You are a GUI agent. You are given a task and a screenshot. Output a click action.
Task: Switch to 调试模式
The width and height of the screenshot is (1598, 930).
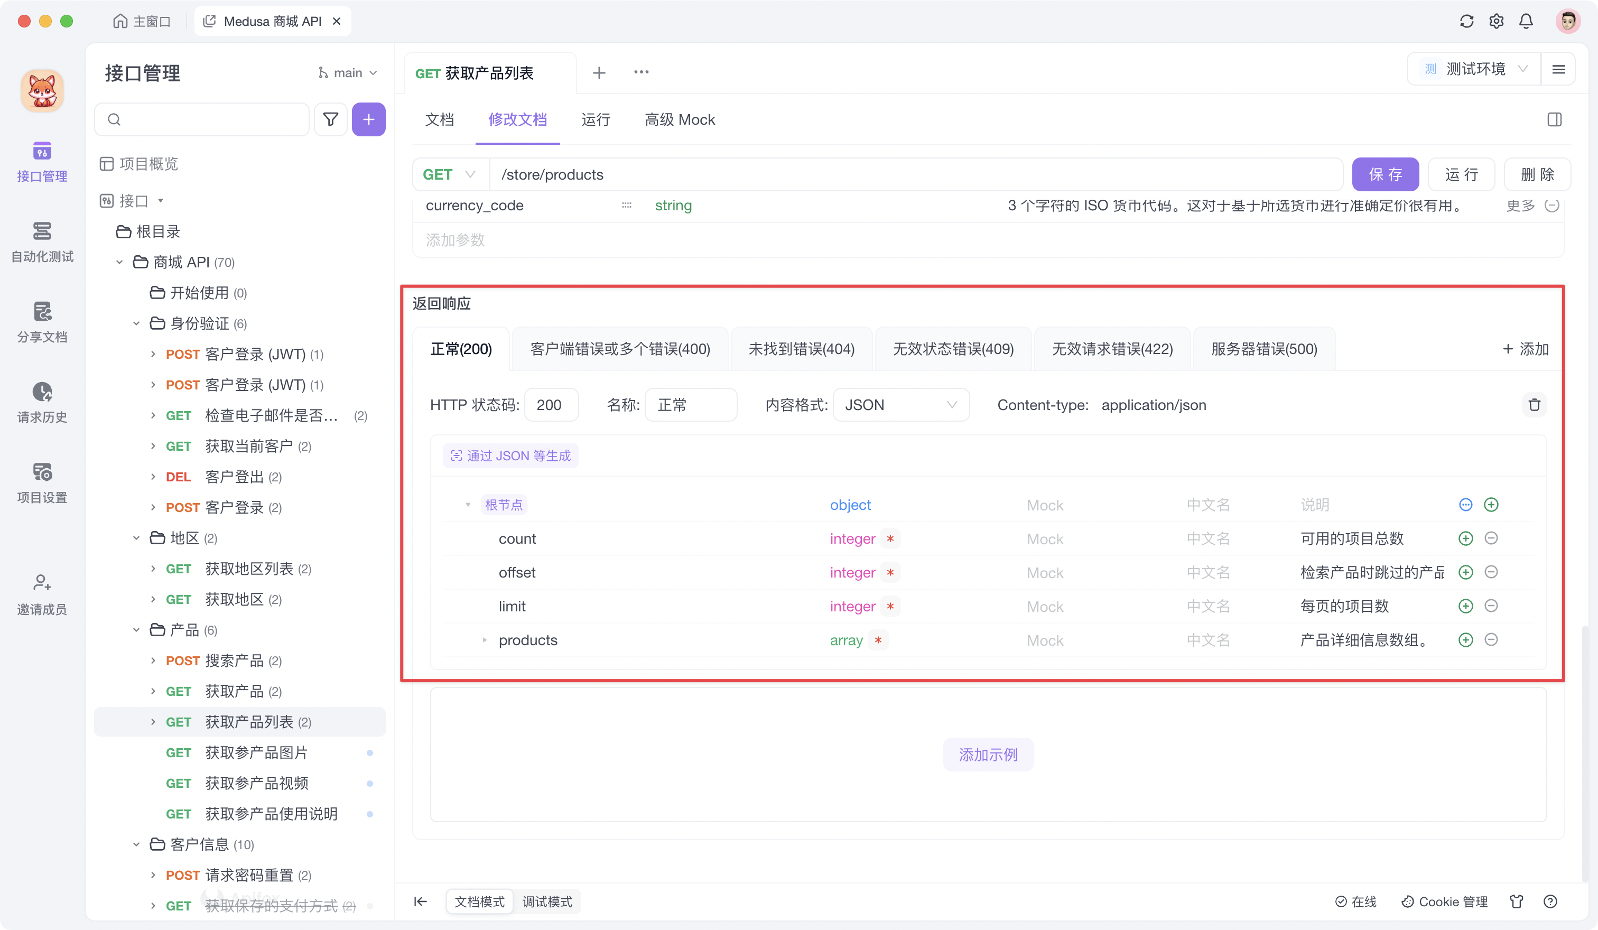click(547, 901)
